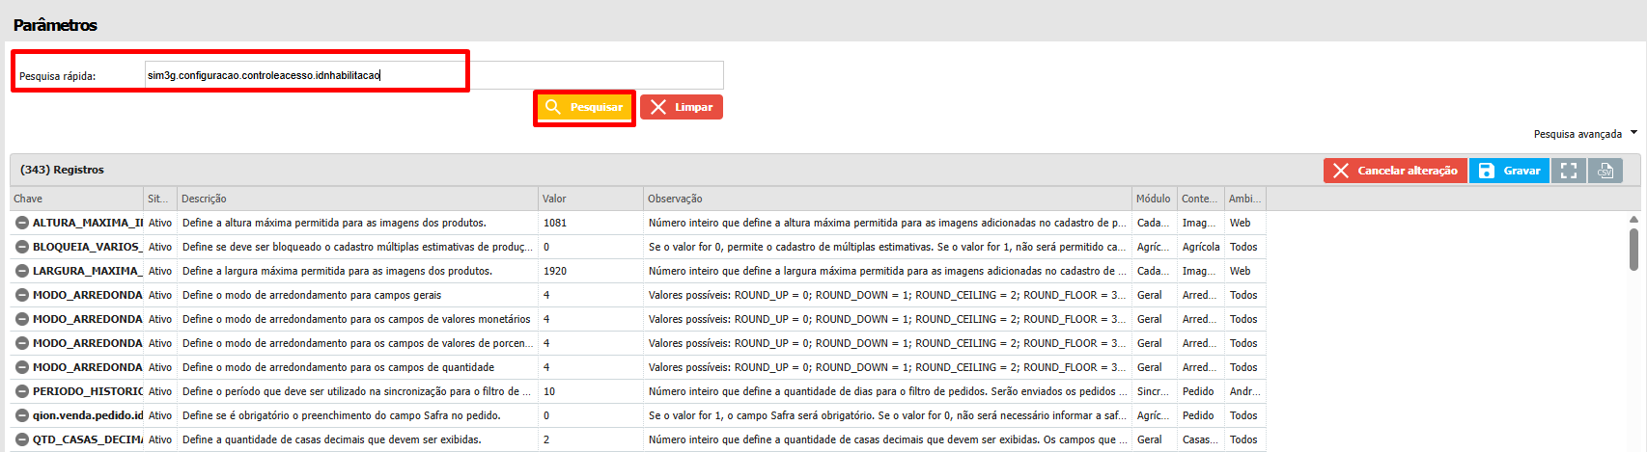Click the Pesquisar search button
The height and width of the screenshot is (452, 1647).
[x=584, y=107]
